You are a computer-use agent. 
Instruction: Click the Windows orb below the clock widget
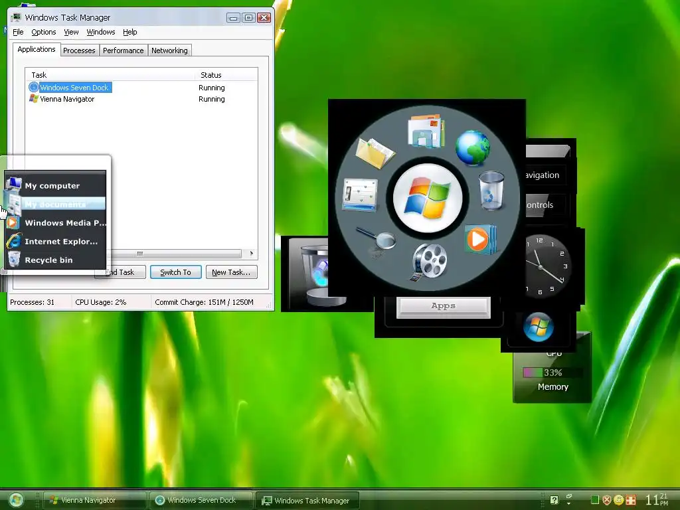538,327
